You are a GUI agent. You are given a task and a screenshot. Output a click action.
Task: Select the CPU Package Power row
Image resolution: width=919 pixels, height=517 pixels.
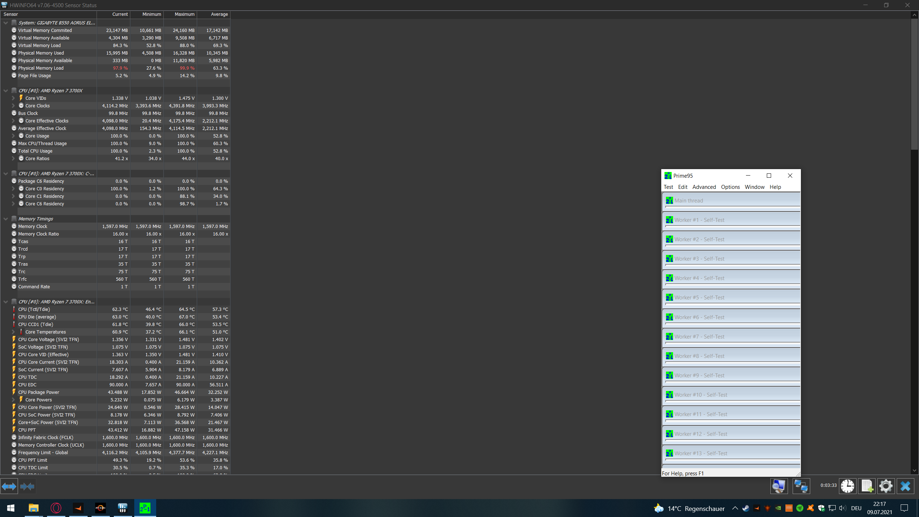pos(39,392)
